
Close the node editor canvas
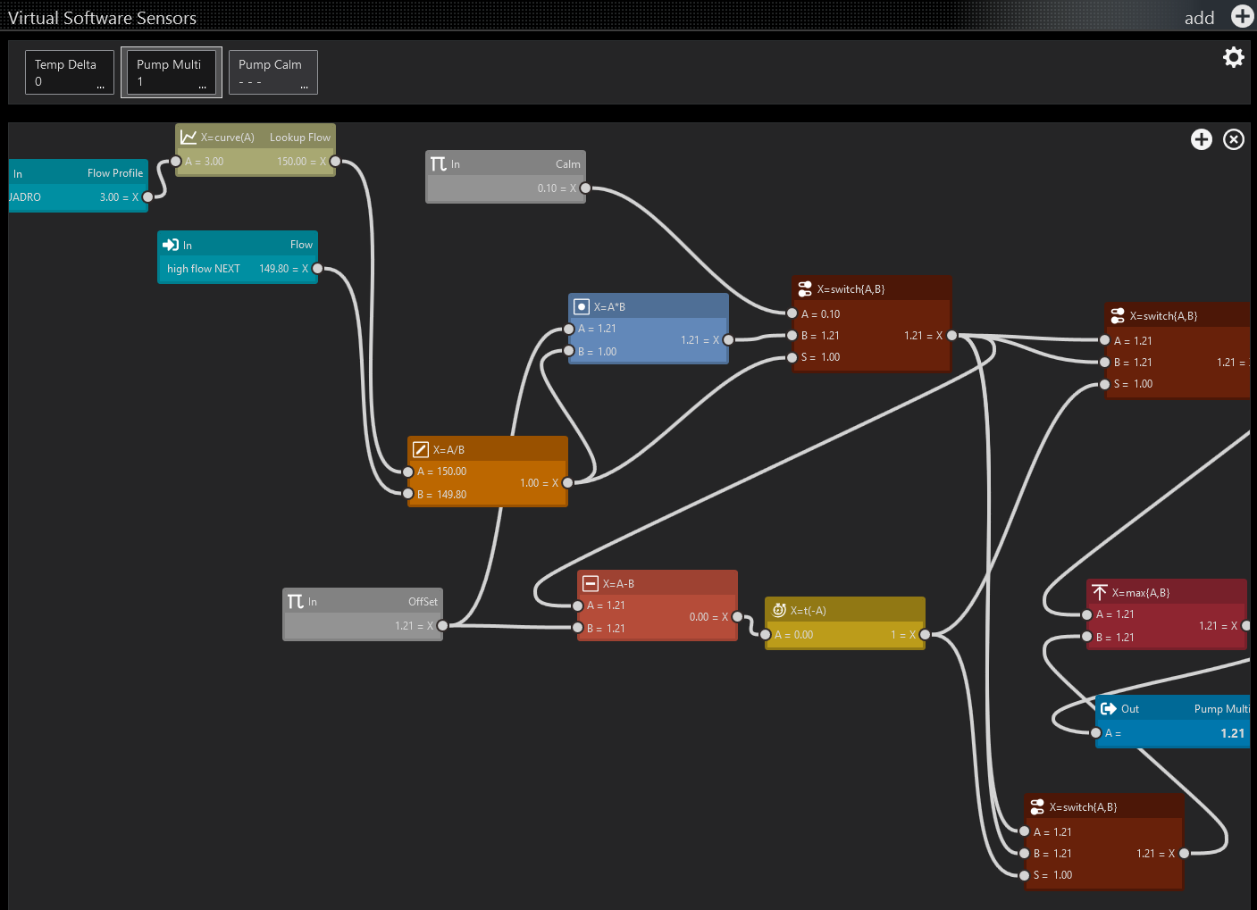click(x=1233, y=139)
